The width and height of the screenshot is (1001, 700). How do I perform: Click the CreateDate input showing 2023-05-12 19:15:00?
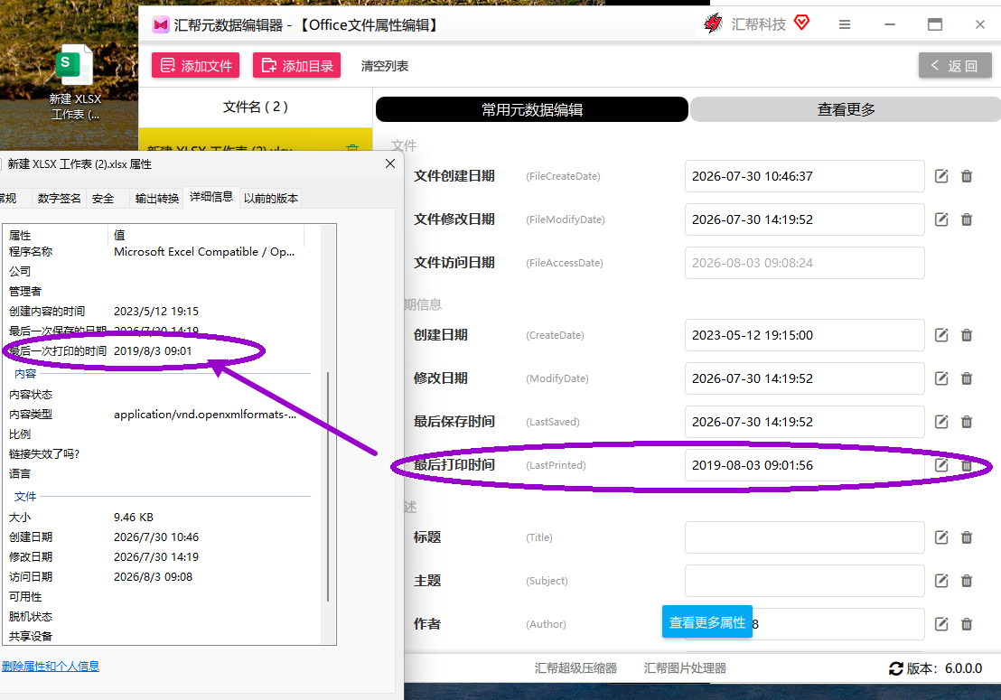(x=804, y=335)
